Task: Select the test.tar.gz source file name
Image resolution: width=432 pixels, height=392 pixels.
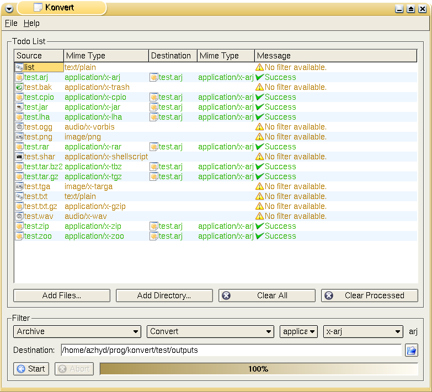Action: point(41,176)
